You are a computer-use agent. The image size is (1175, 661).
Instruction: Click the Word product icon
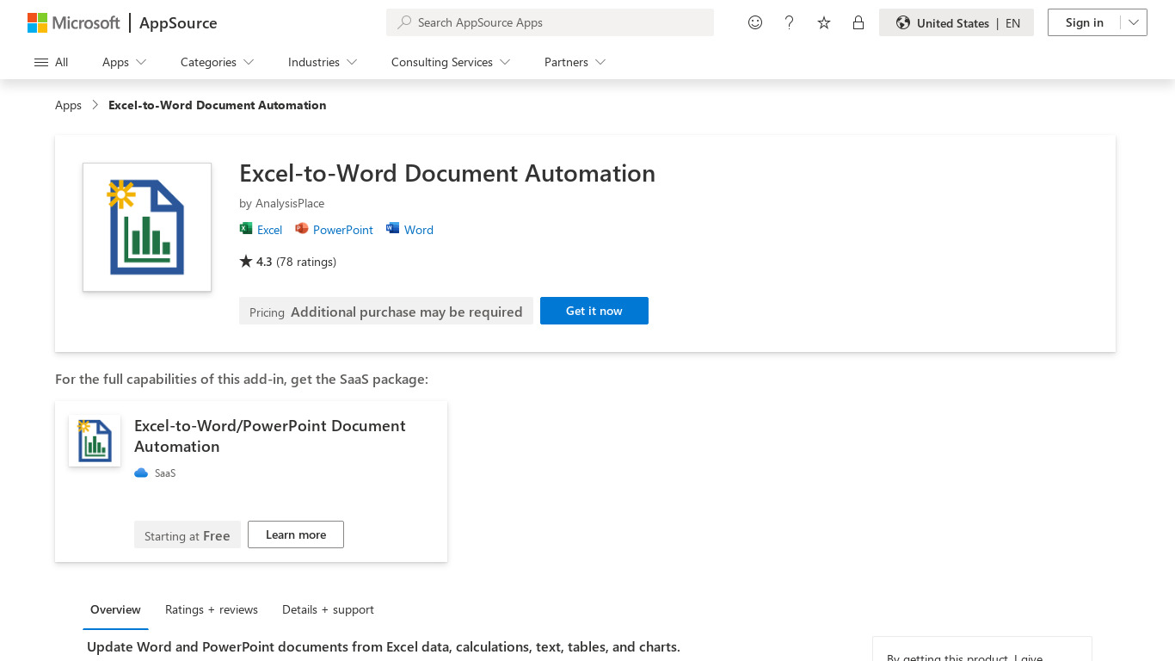tap(393, 229)
